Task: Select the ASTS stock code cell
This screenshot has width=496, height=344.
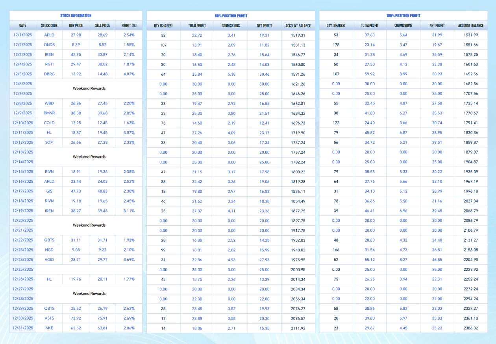Action: point(49,318)
